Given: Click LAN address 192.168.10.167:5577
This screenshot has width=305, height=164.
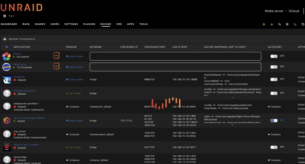Looking at the screenshot, I should 184,147.
